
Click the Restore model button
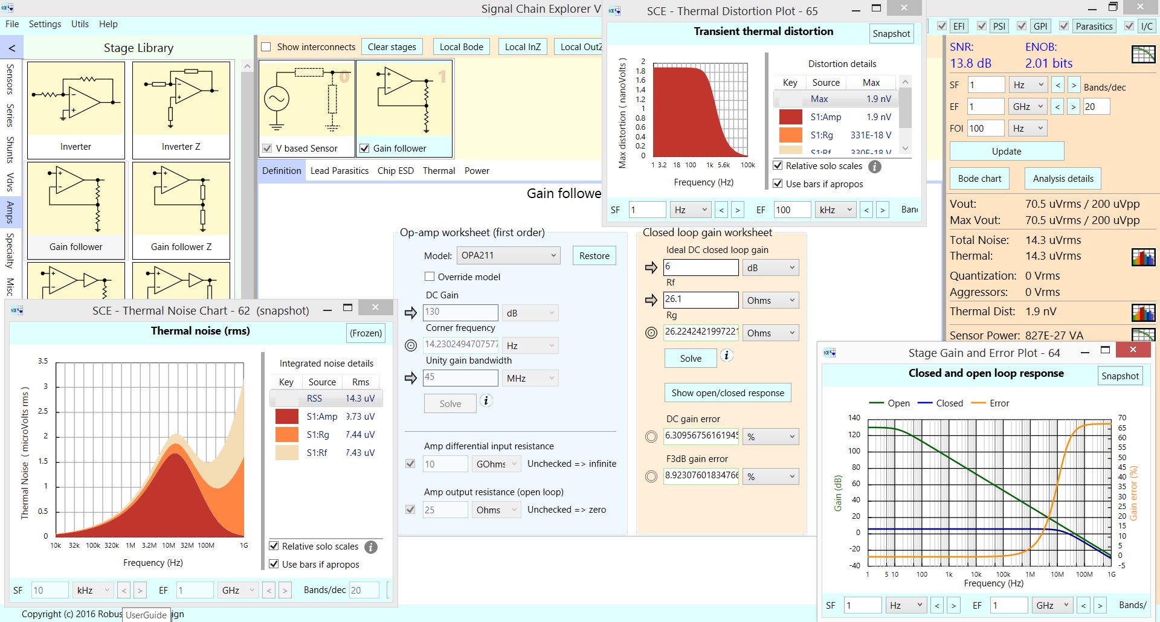(x=594, y=255)
